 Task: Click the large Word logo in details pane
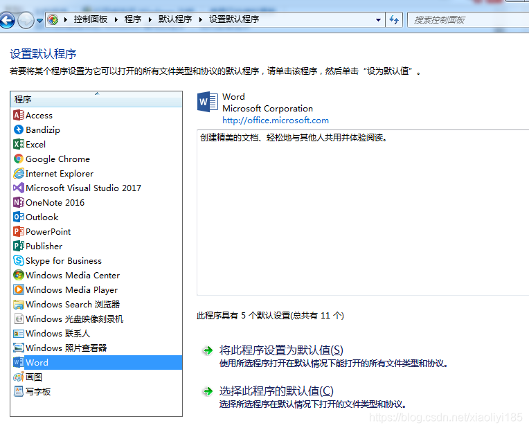point(208,102)
